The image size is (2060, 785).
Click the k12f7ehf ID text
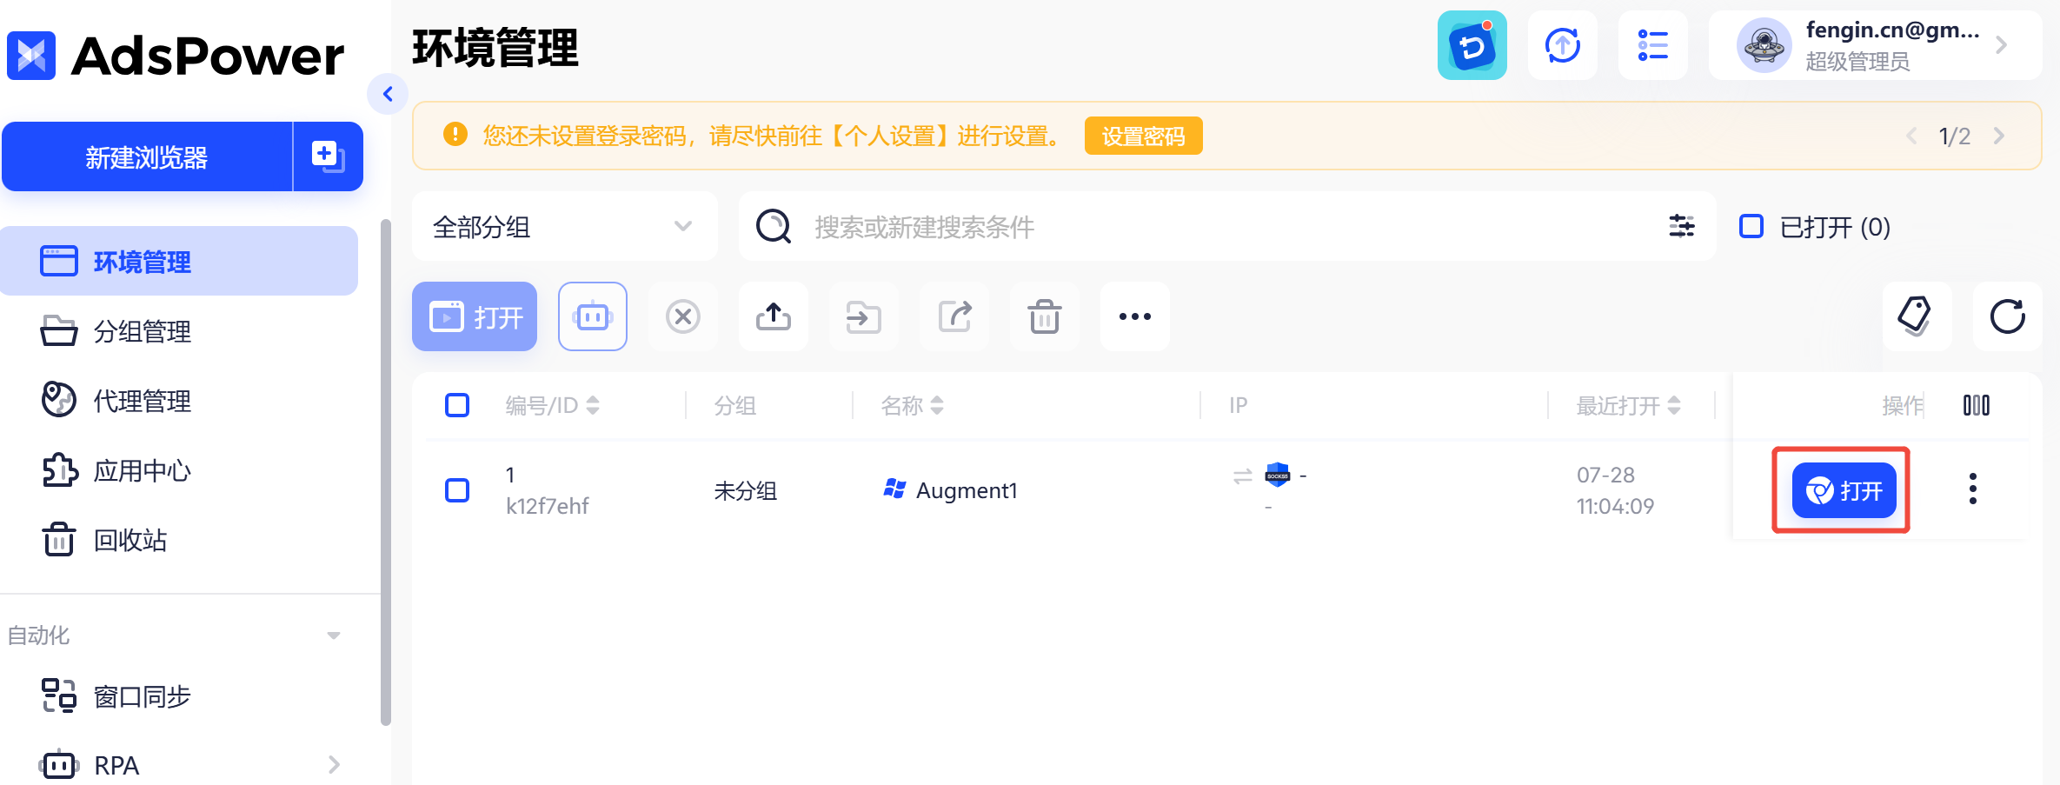[x=548, y=506]
